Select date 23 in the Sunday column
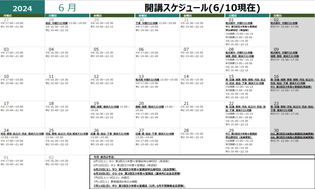Screen dimensions: 315x189 coord(276,103)
